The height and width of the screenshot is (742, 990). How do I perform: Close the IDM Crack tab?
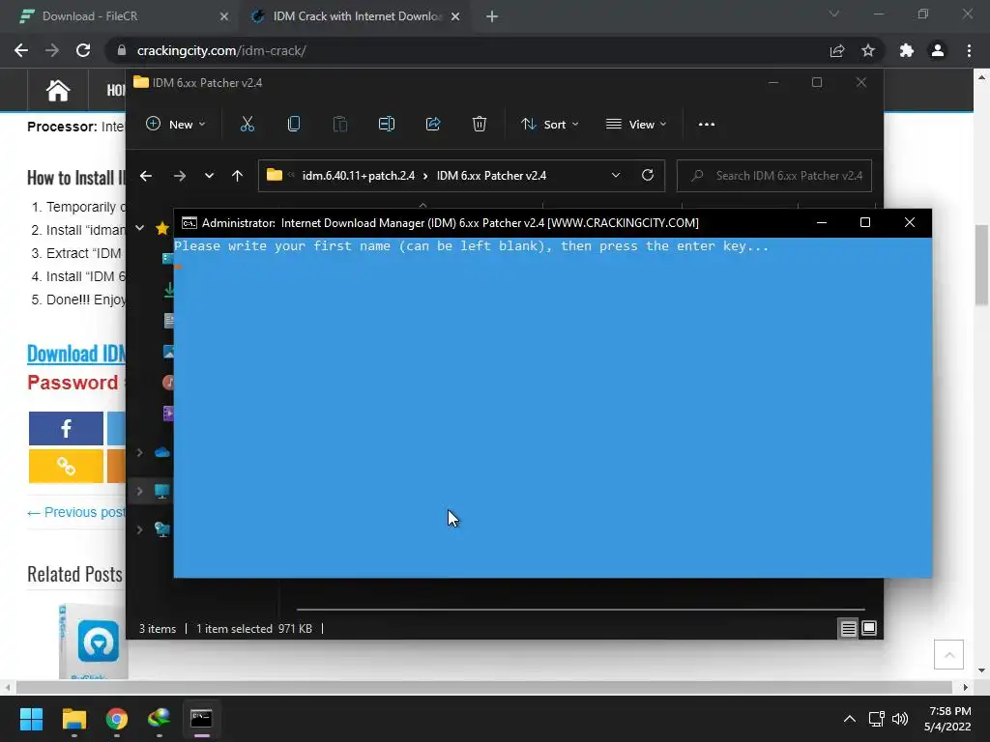coord(455,16)
